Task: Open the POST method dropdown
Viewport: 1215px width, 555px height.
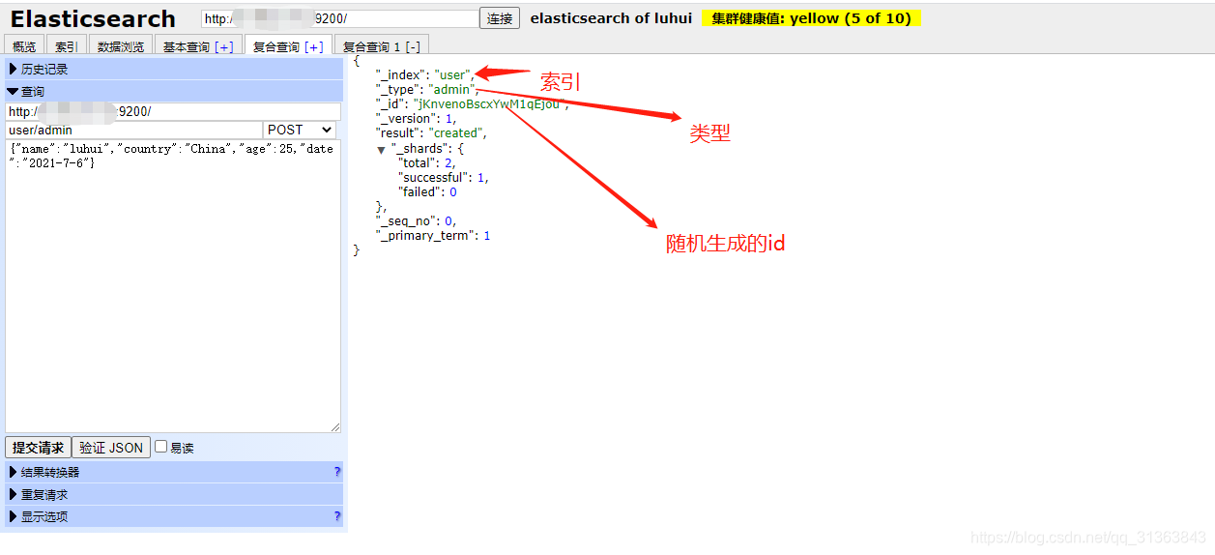Action: tap(301, 130)
